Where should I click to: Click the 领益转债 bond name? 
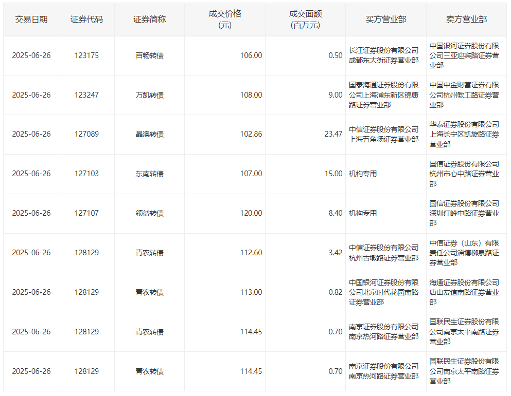coord(149,213)
